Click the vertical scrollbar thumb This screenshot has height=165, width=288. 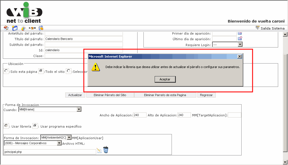click(x=285, y=103)
